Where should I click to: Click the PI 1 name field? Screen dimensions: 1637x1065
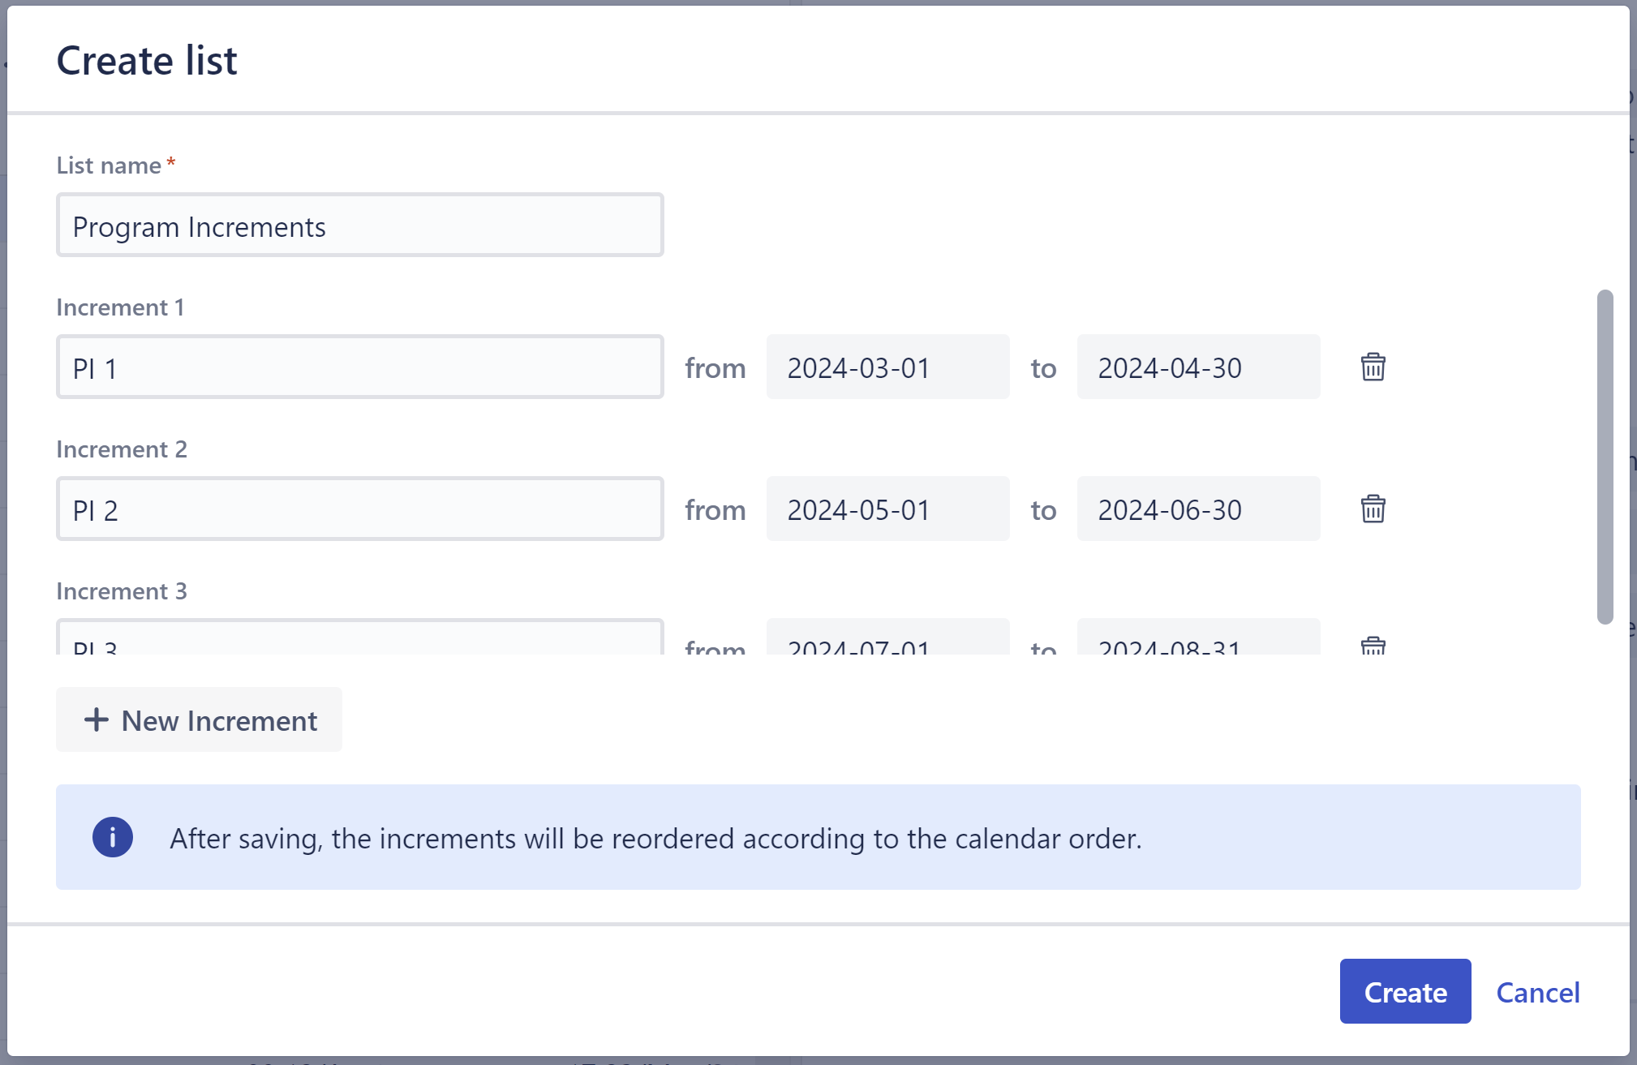359,367
